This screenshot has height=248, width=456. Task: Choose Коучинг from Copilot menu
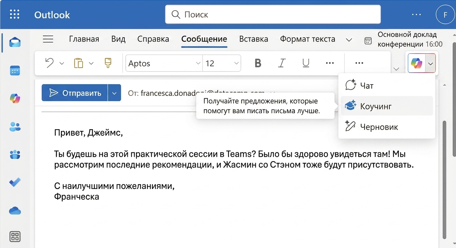[x=387, y=106]
